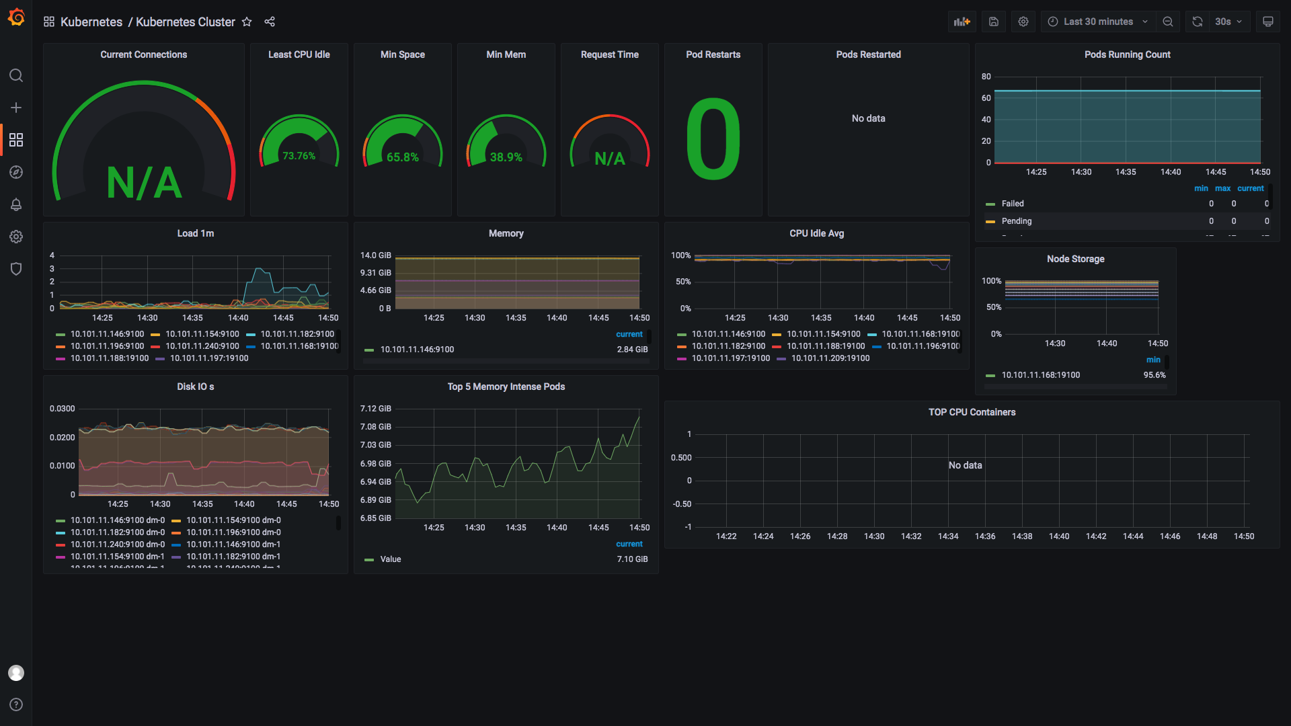The width and height of the screenshot is (1291, 726).
Task: Click the Grafana logo home icon
Action: click(x=16, y=18)
